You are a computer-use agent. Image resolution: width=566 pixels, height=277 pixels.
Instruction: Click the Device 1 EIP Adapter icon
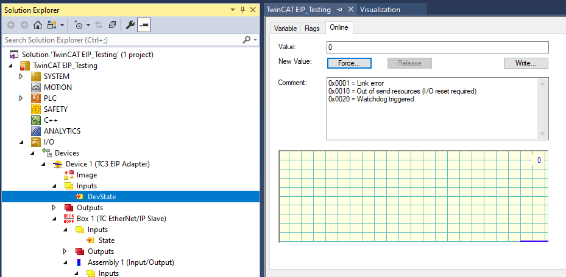[x=58, y=164]
